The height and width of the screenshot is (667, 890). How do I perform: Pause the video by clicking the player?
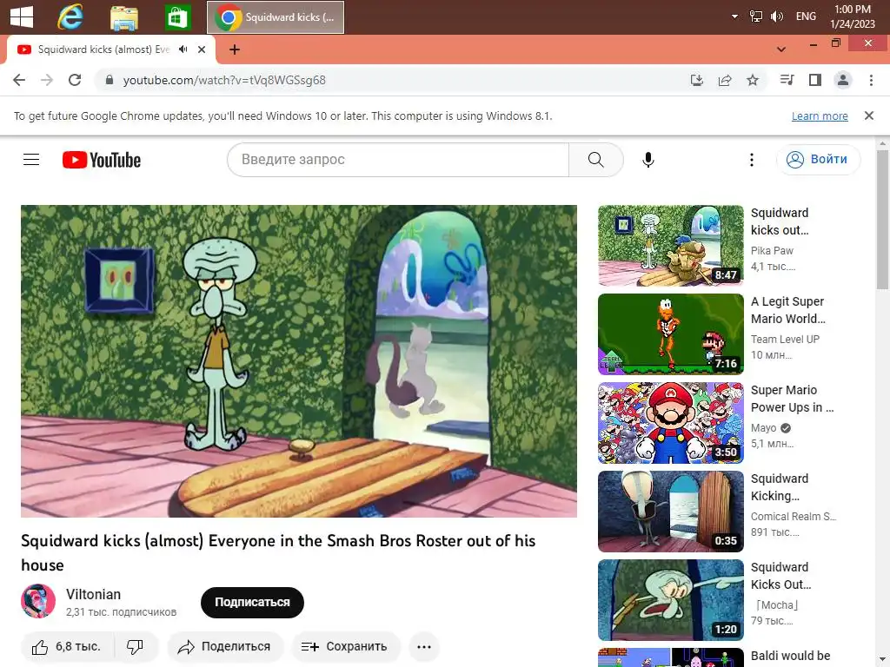pyautogui.click(x=299, y=360)
